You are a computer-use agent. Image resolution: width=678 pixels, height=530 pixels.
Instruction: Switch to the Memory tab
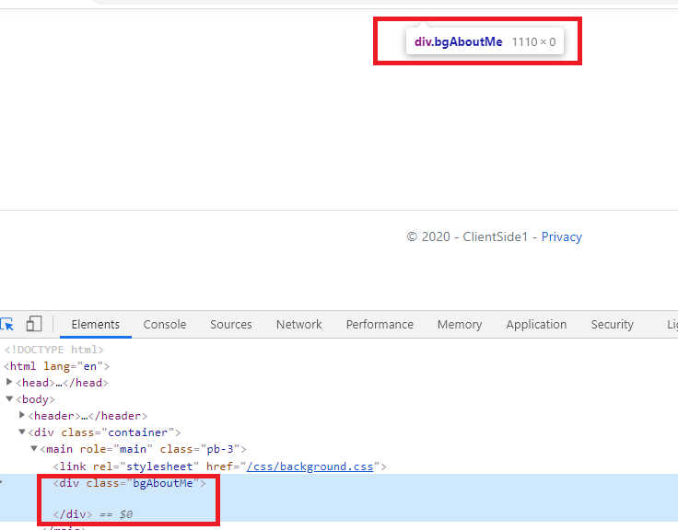tap(460, 325)
